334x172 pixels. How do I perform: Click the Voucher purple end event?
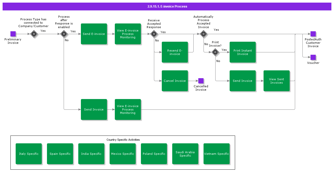(313, 57)
